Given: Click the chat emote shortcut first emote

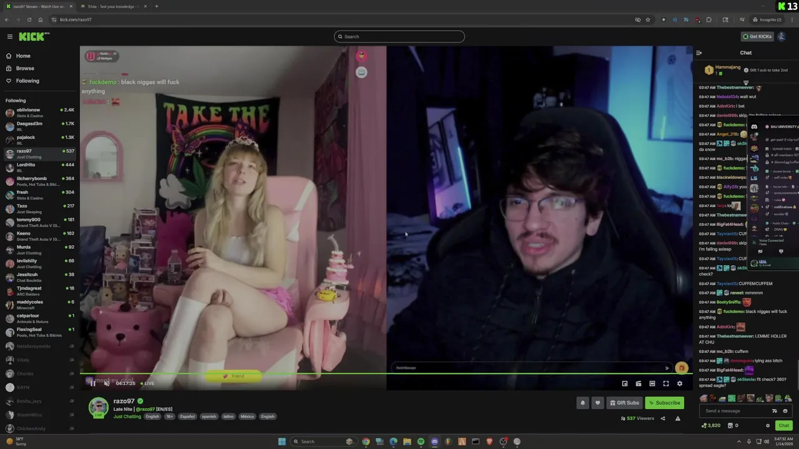Looking at the screenshot, I should click(x=703, y=398).
